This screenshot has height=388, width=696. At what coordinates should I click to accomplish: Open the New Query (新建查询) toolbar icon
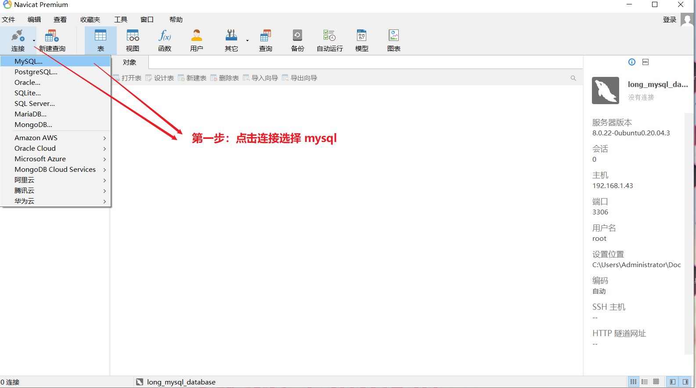52,36
